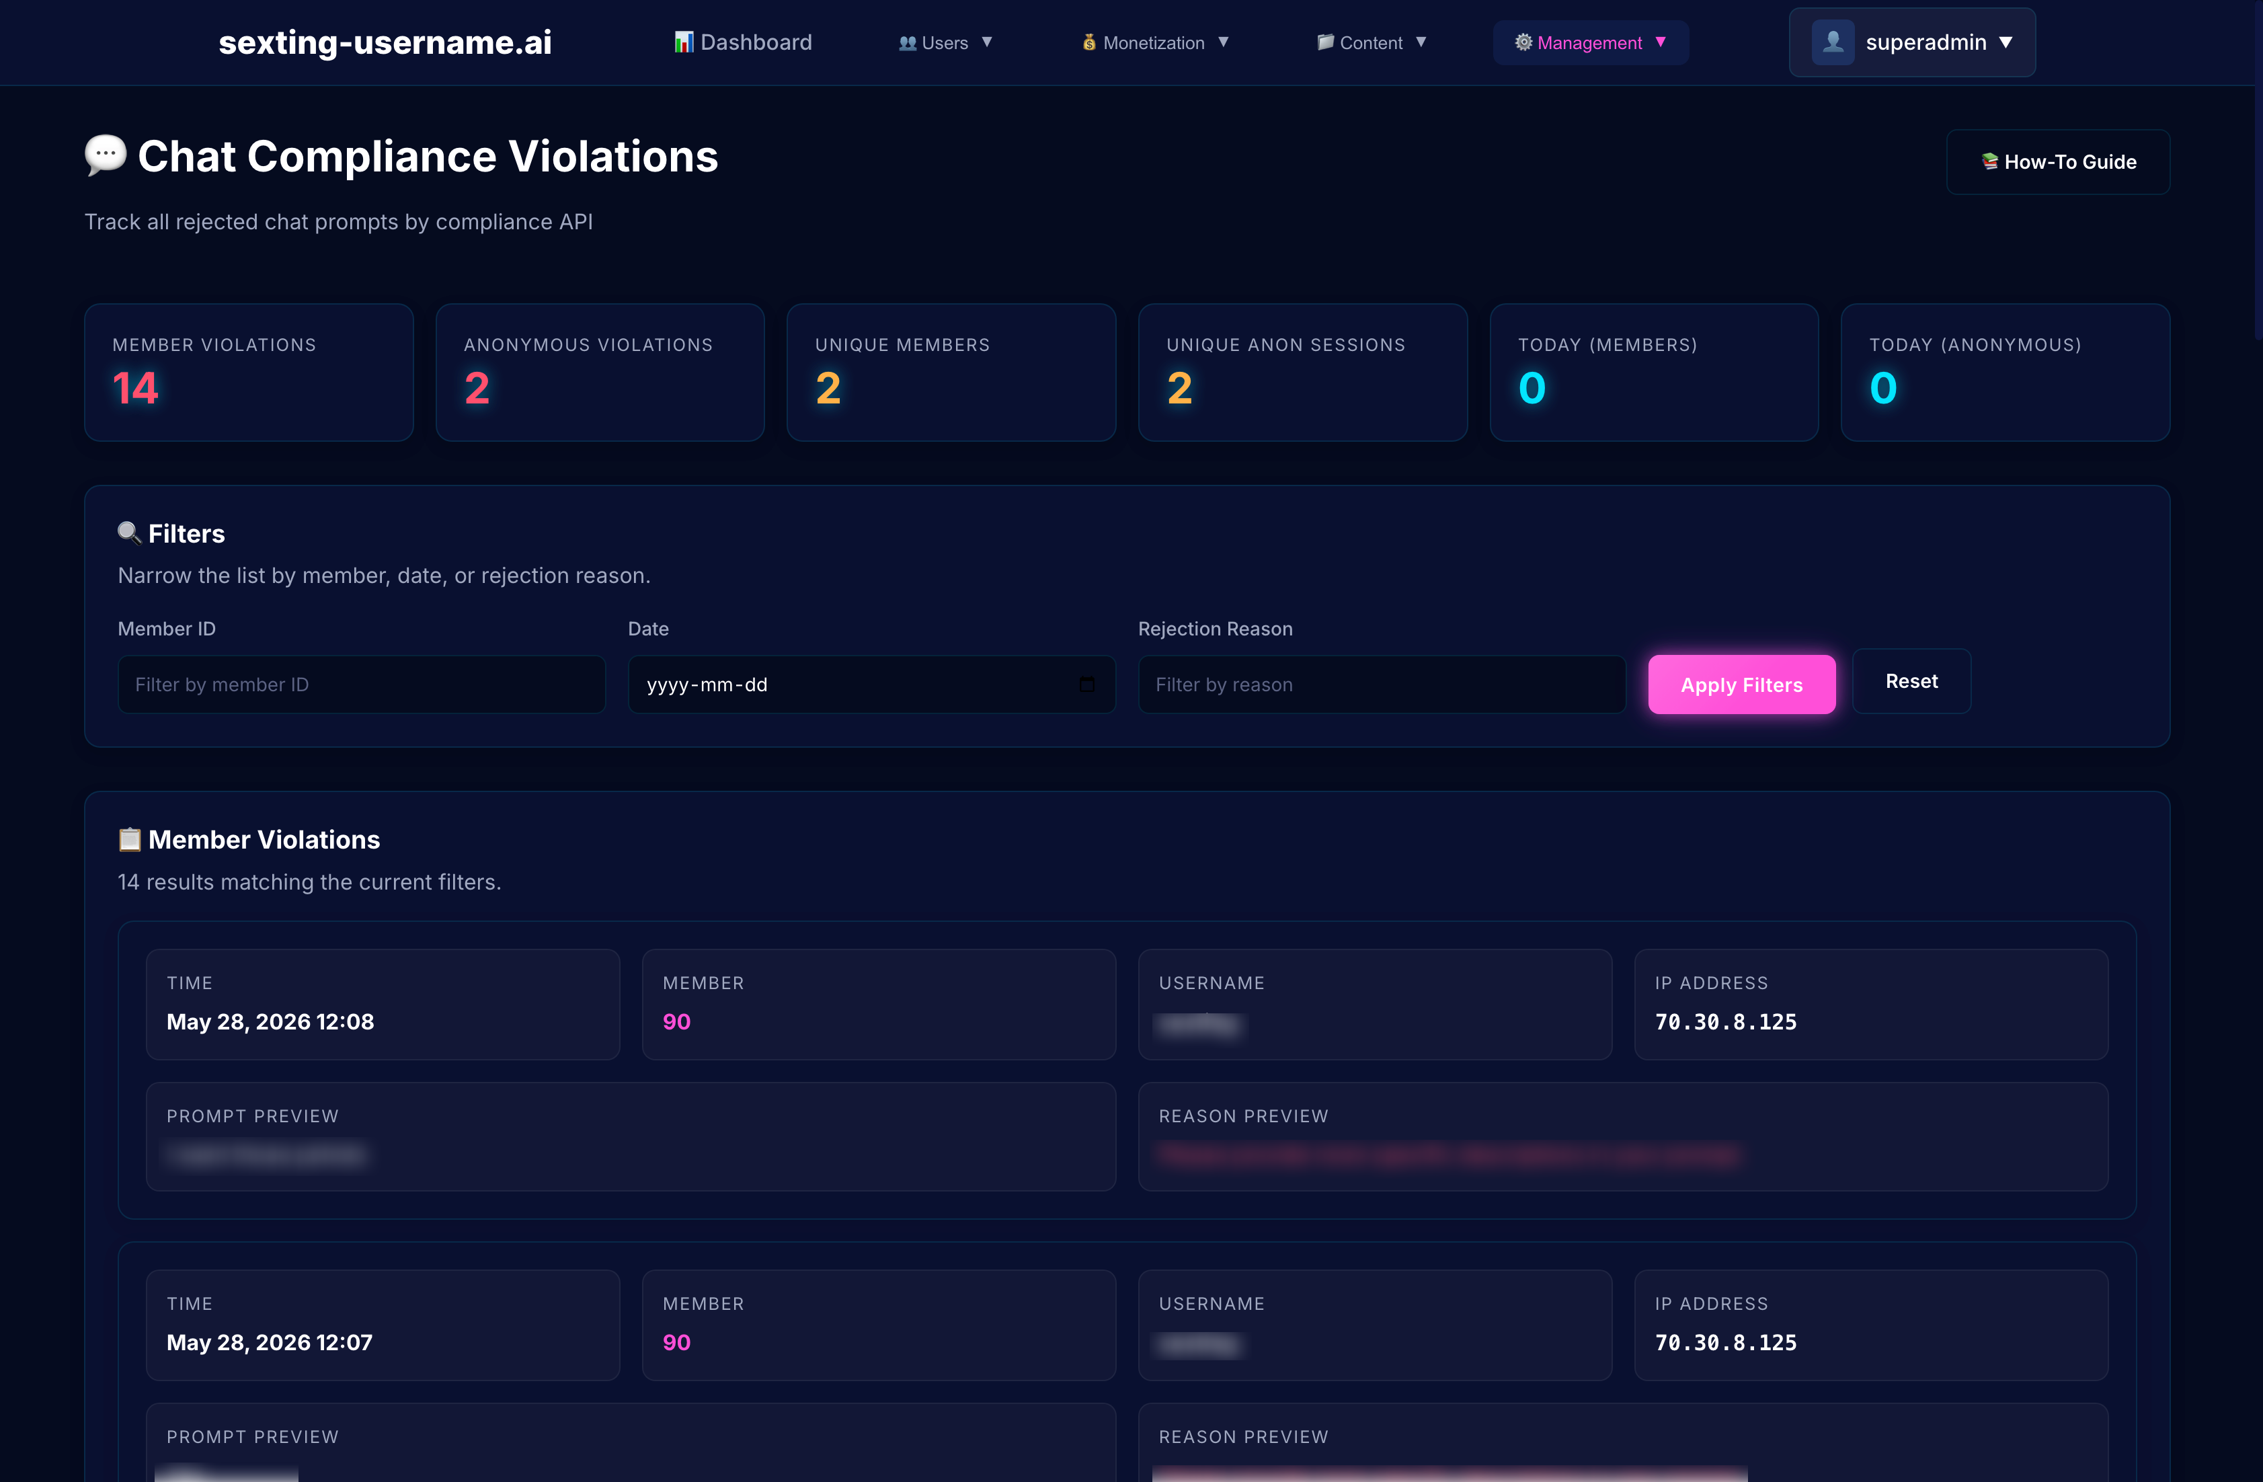Expand the Content dropdown arrow
Screen dimensions: 2263x1482
[x=1421, y=42]
